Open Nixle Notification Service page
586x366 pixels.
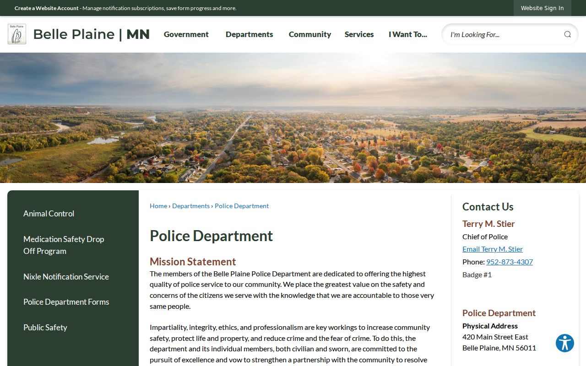pyautogui.click(x=66, y=277)
